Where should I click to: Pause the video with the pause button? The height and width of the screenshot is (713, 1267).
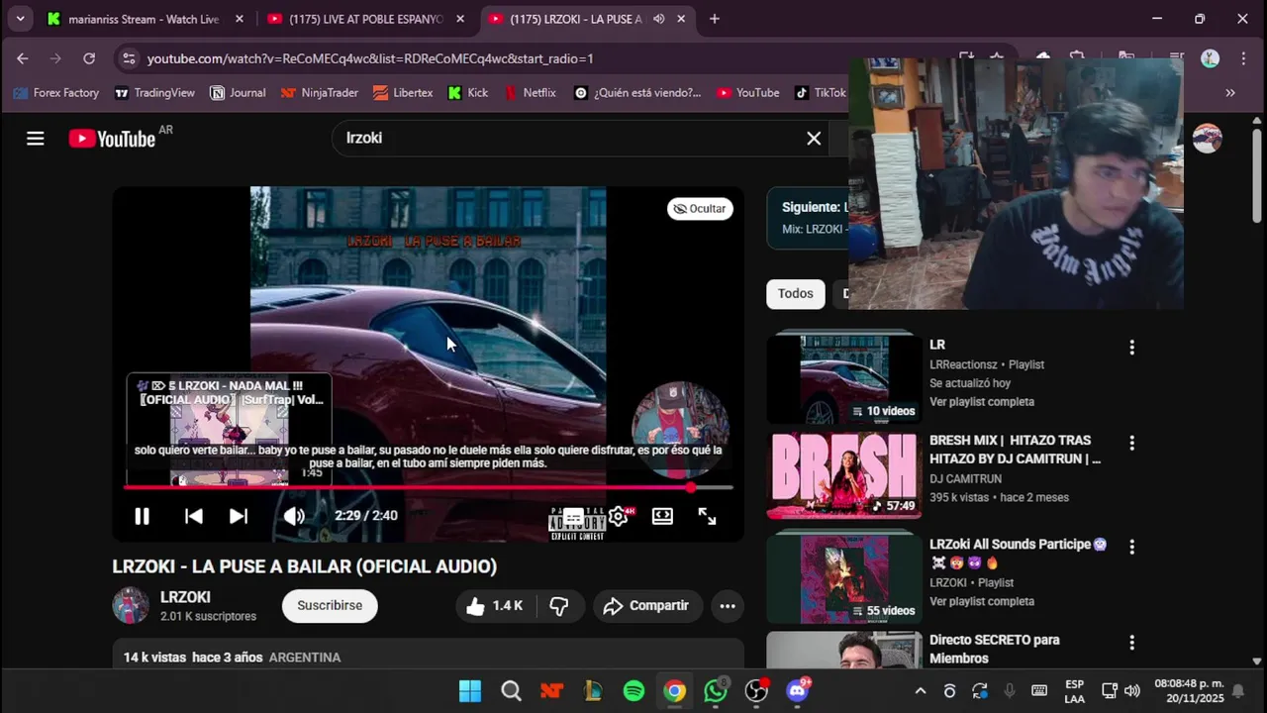(x=142, y=516)
